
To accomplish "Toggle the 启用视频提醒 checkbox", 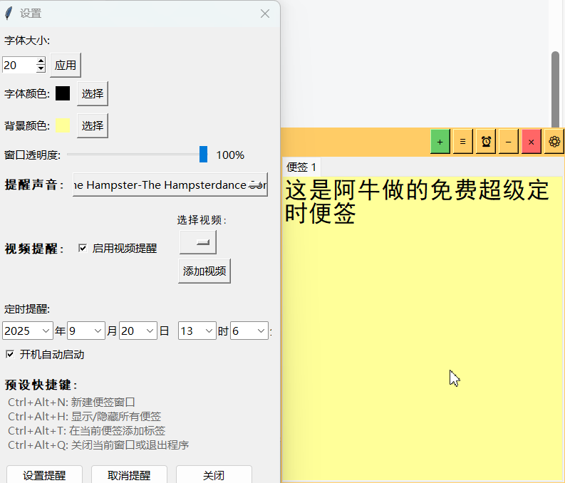I will pyautogui.click(x=83, y=248).
